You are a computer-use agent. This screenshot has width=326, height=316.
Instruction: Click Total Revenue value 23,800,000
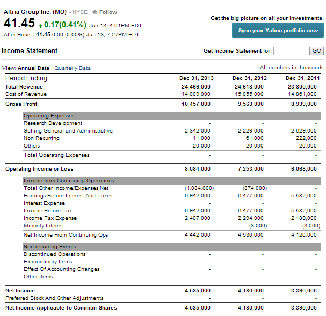click(x=302, y=87)
